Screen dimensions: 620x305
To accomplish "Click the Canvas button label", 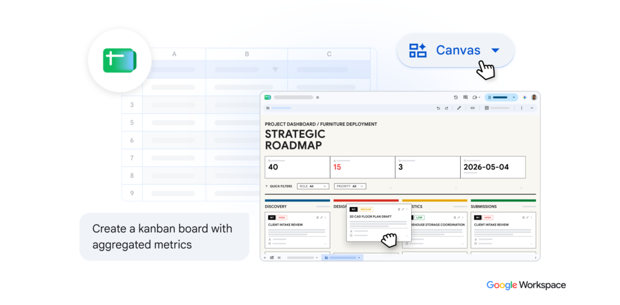I will point(458,50).
